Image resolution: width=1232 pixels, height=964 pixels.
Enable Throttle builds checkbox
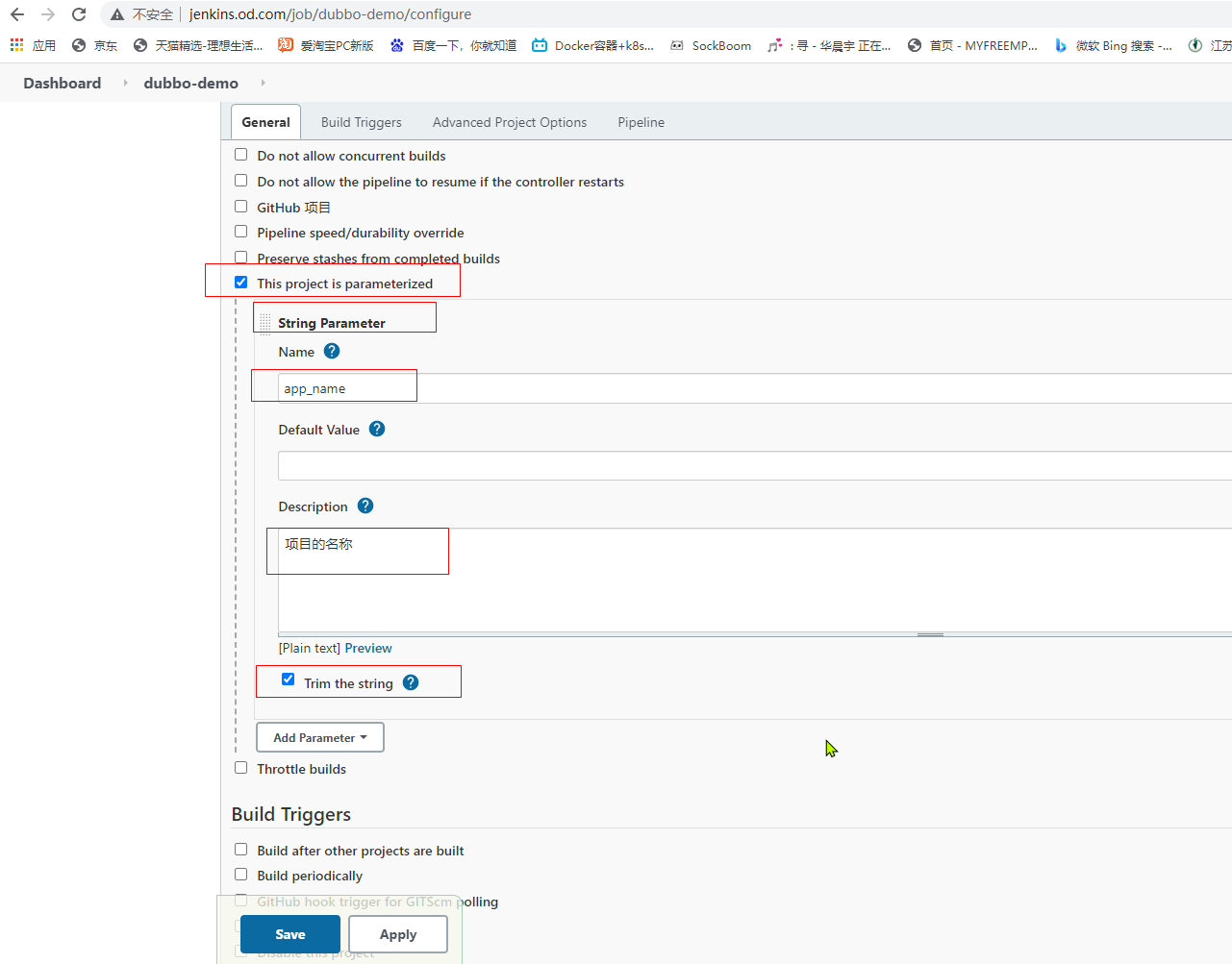click(x=241, y=768)
